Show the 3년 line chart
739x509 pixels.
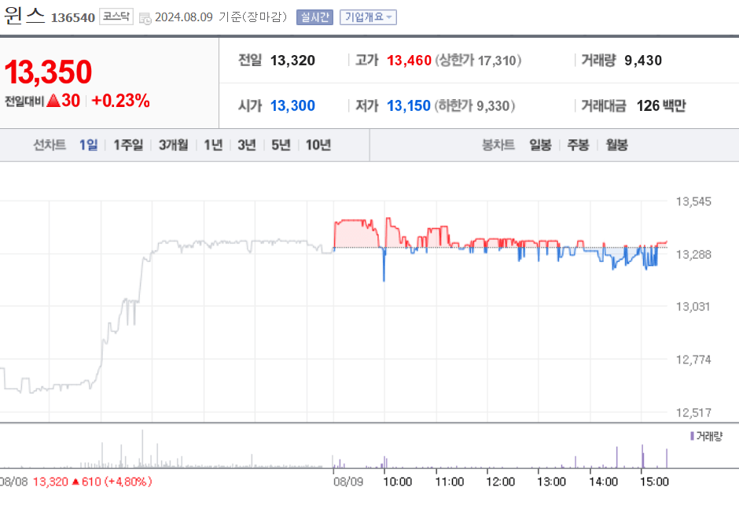(x=247, y=145)
